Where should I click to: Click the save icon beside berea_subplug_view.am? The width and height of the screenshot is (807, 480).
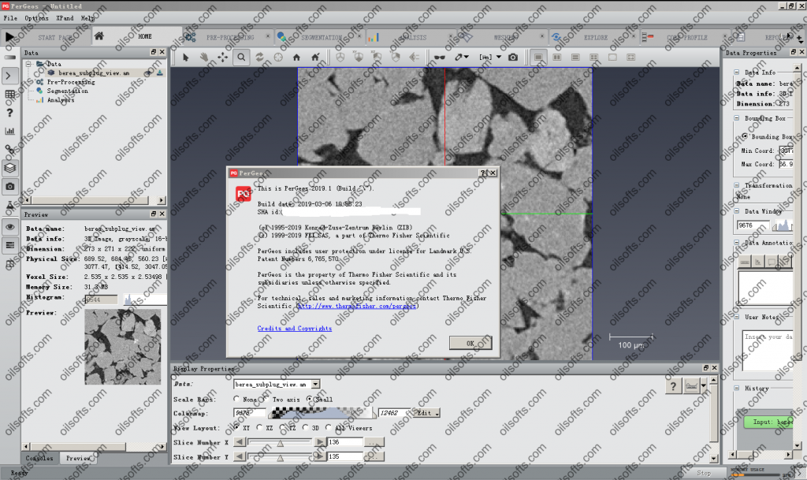159,73
